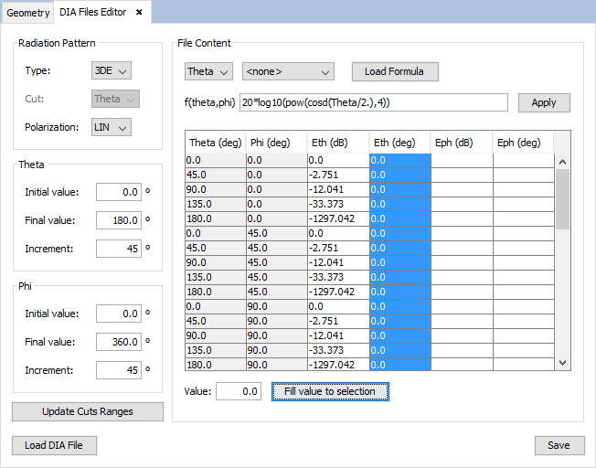Switch to the Geometry tab
This screenshot has height=468, width=596.
(27, 13)
